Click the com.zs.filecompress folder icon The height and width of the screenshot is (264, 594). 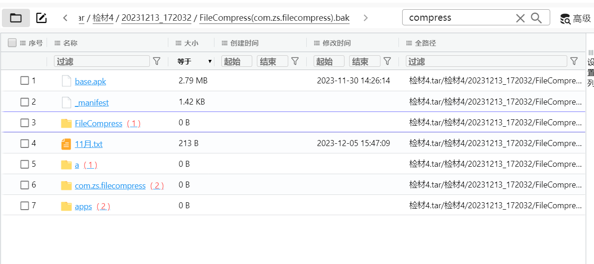click(66, 185)
